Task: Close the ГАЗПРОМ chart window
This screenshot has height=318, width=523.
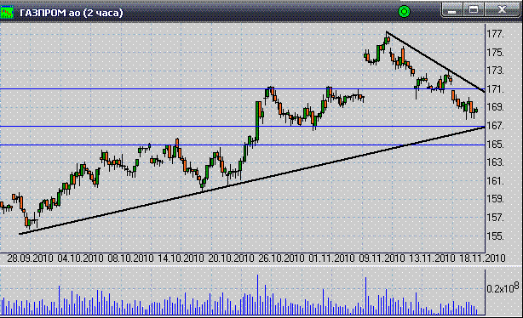Action: (x=502, y=10)
